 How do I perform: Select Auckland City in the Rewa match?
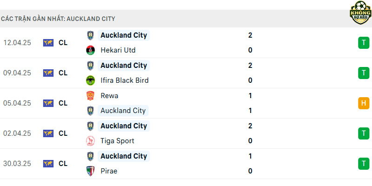point(123,111)
